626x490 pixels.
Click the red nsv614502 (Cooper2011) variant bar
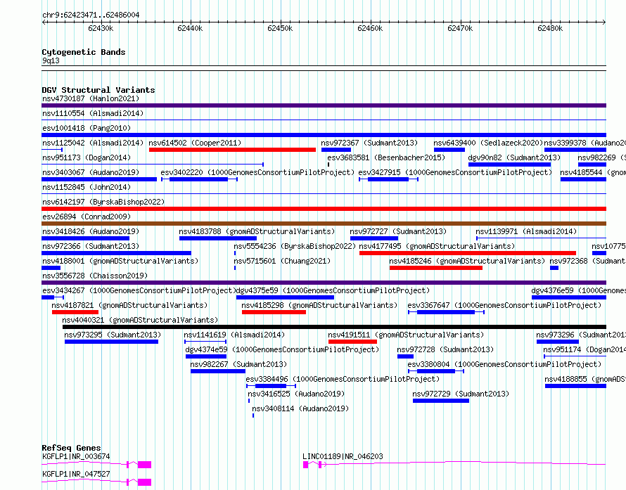click(x=232, y=150)
